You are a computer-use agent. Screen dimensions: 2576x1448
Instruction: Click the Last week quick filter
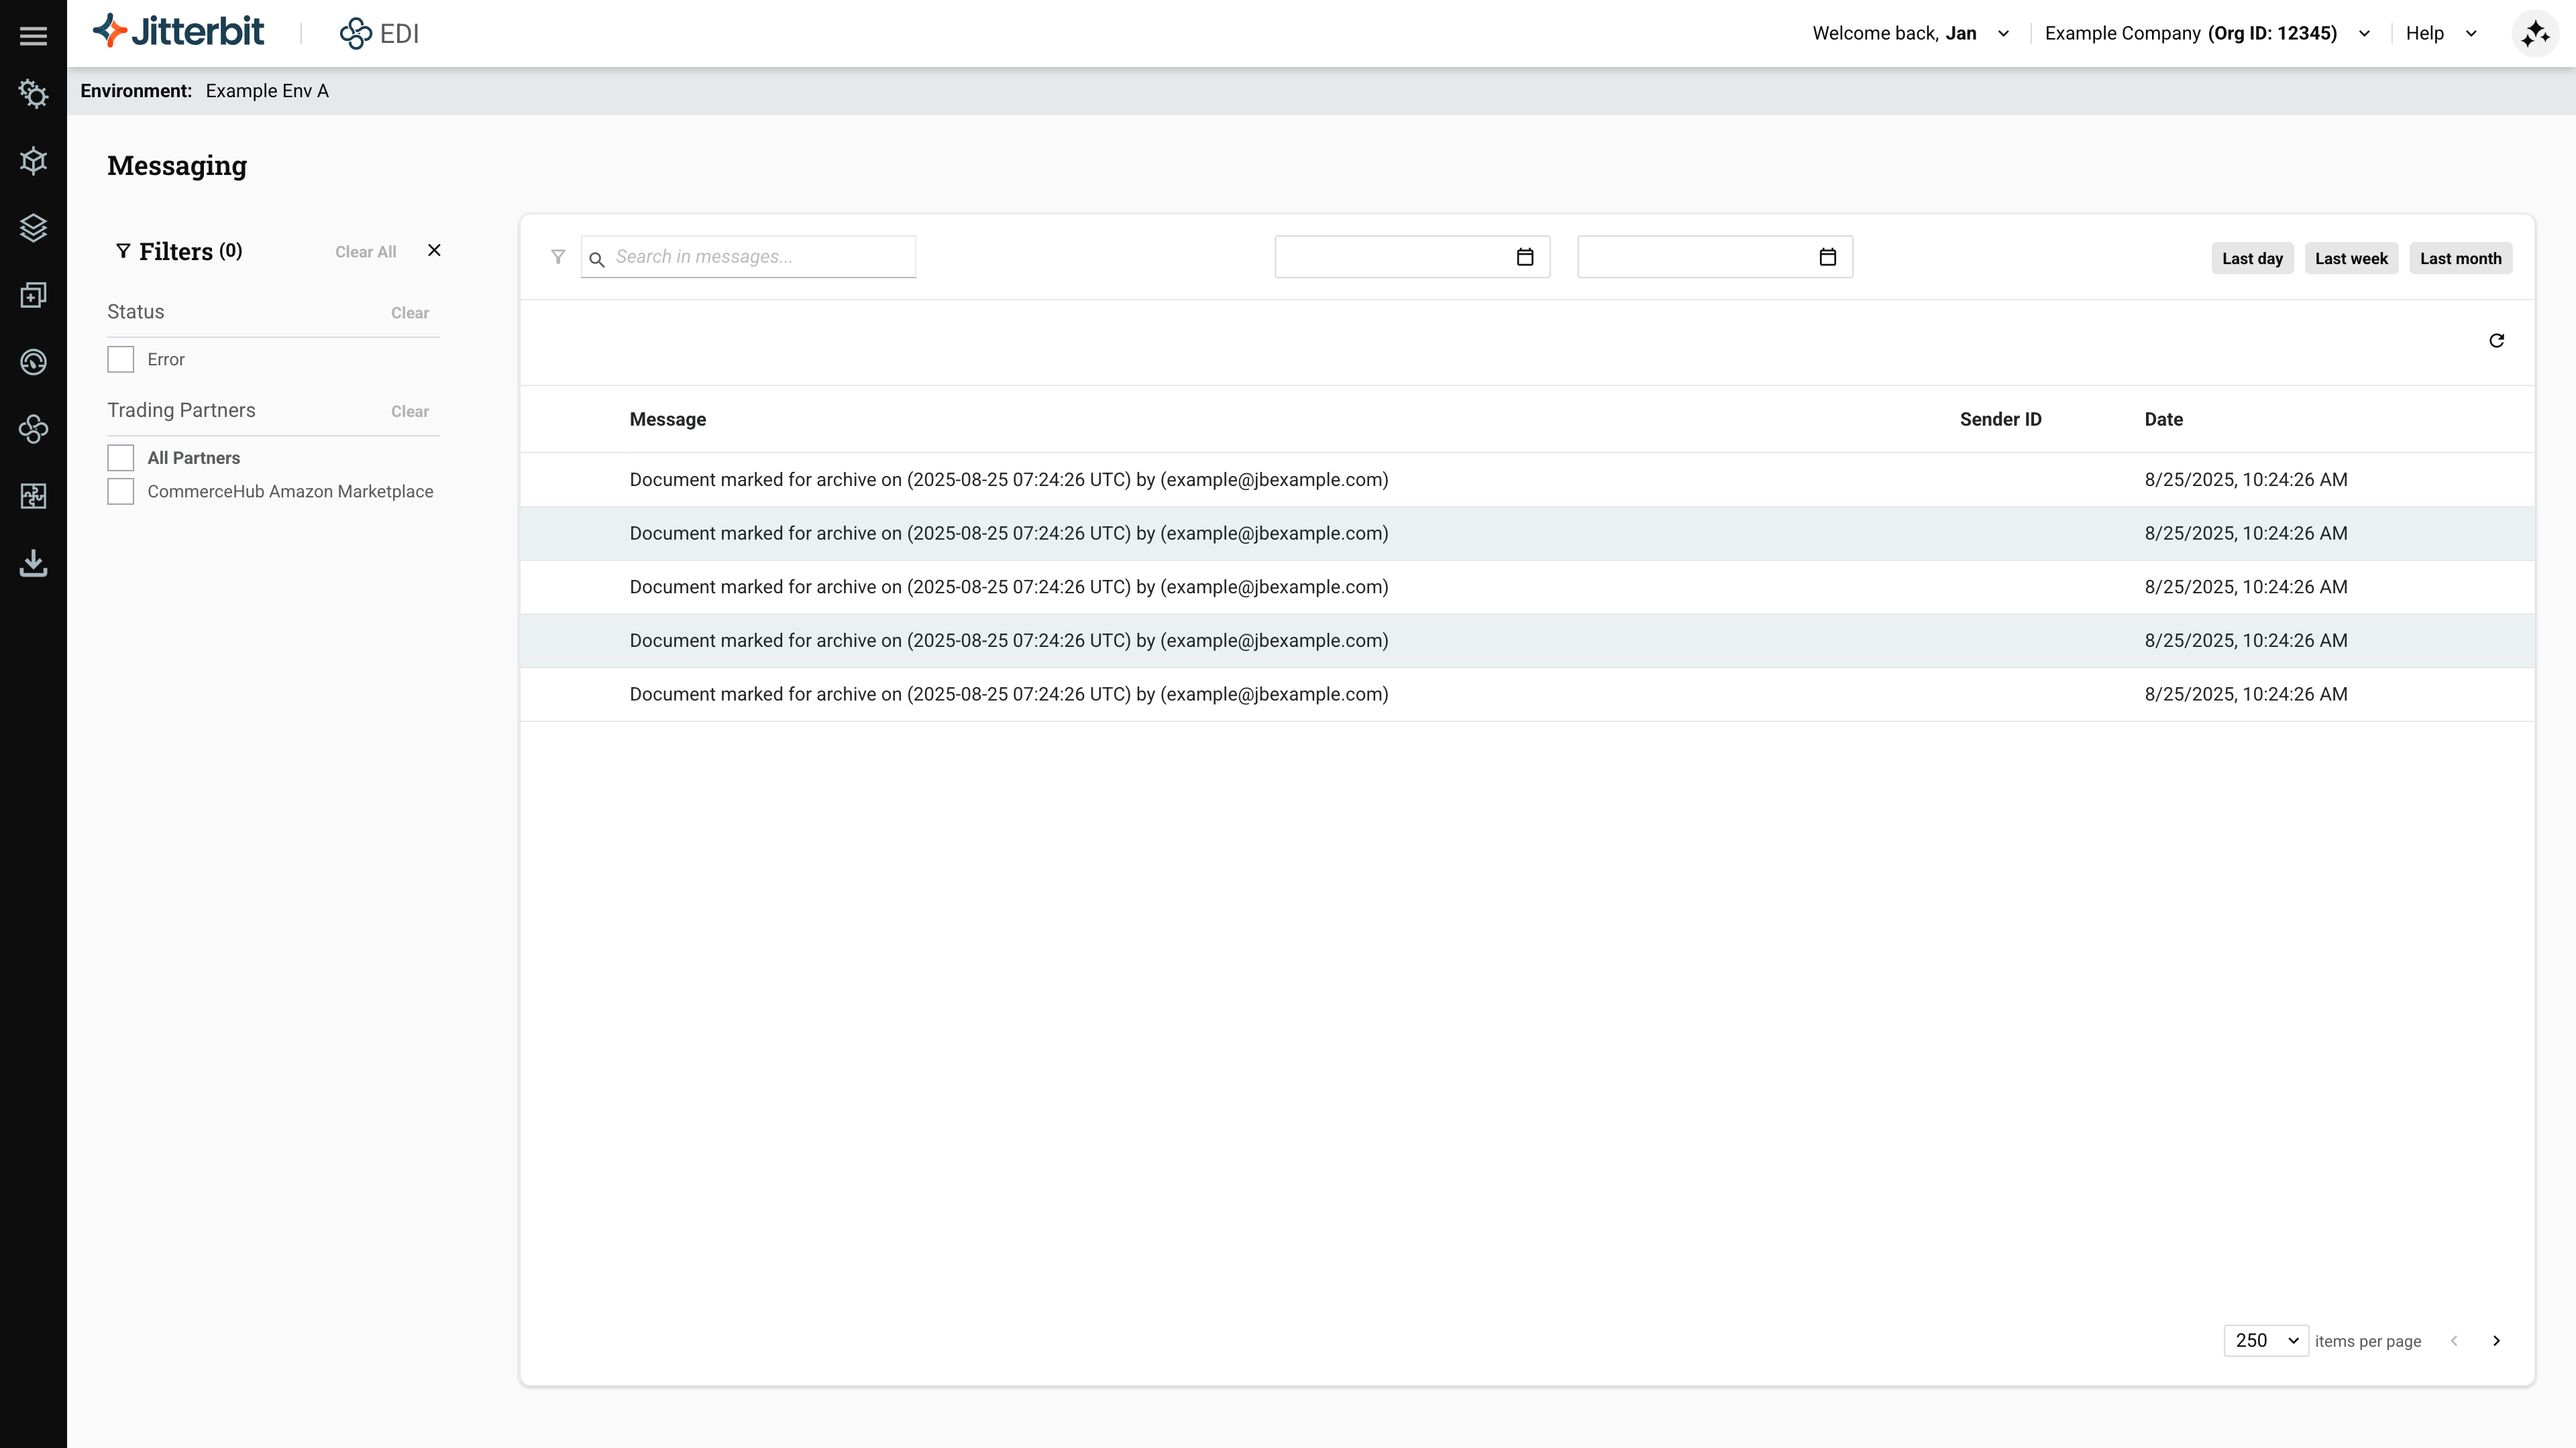[2350, 259]
